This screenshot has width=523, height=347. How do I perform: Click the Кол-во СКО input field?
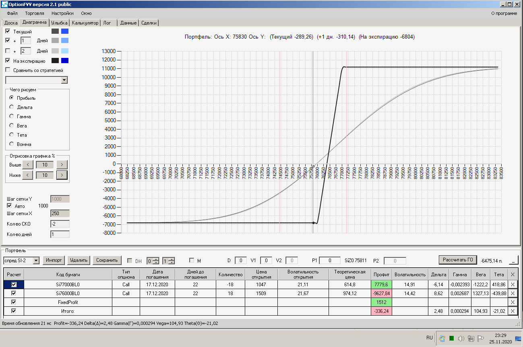pyautogui.click(x=60, y=224)
